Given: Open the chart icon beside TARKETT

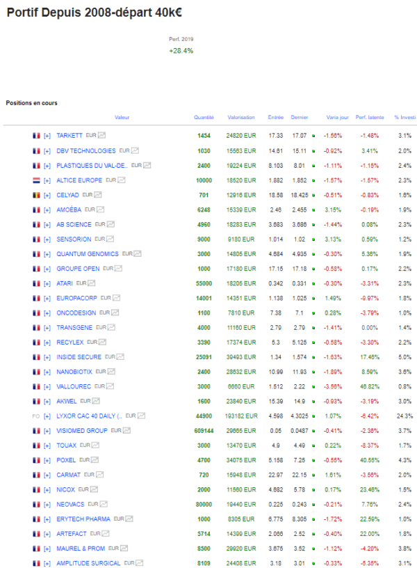Looking at the screenshot, I should [x=102, y=135].
